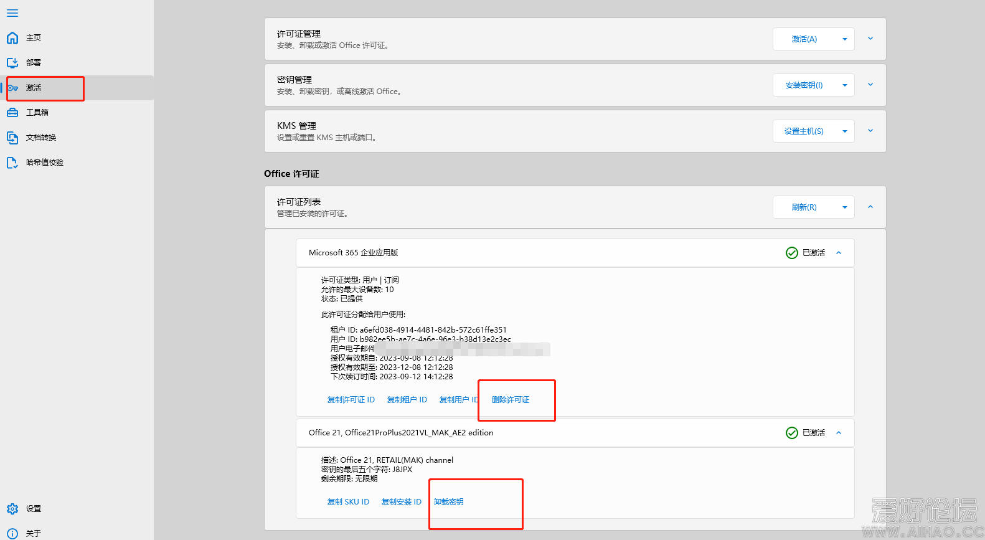
Task: Click the 删除许可证 link
Action: (511, 400)
